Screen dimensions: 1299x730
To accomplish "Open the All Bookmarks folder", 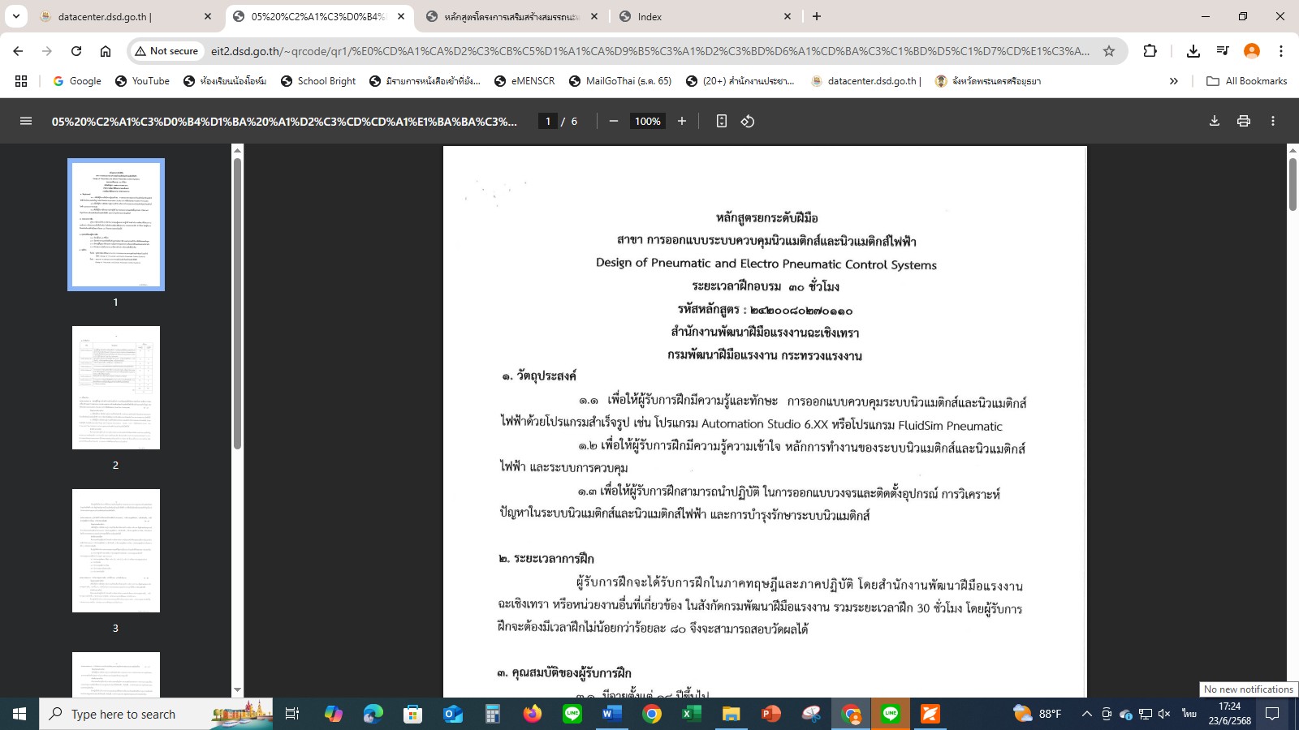I will (1247, 81).
